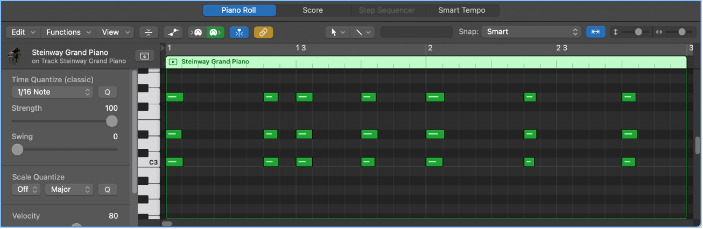Toggle the yellow Link button
The image size is (703, 229).
point(263,32)
